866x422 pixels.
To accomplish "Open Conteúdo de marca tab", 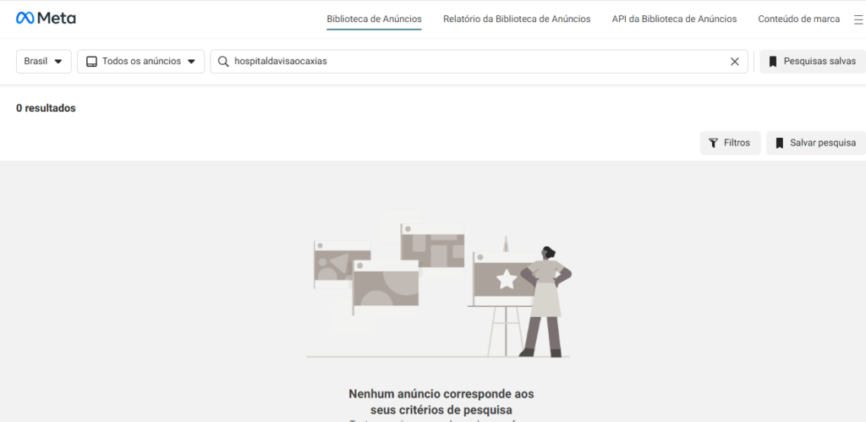I will pos(798,19).
